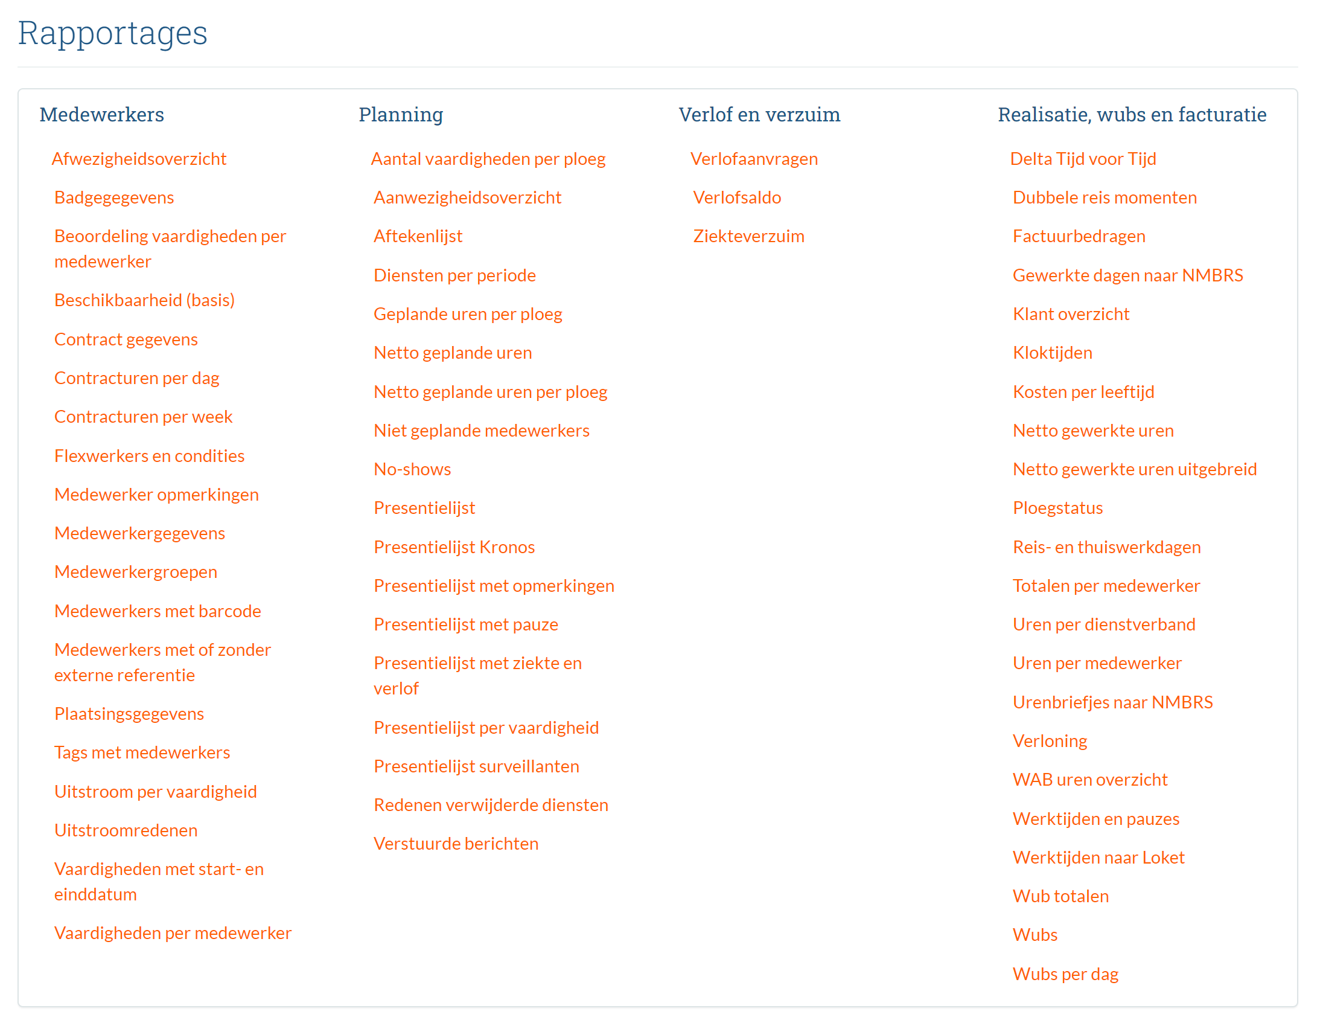Open Contracturen per week report
The height and width of the screenshot is (1023, 1323).
point(143,417)
